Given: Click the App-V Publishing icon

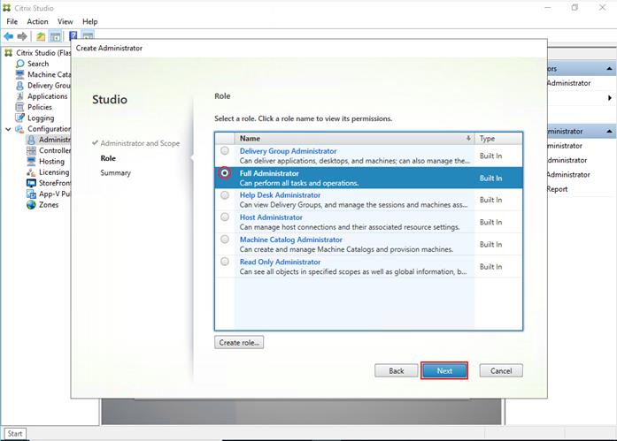Looking at the screenshot, I should (x=31, y=194).
